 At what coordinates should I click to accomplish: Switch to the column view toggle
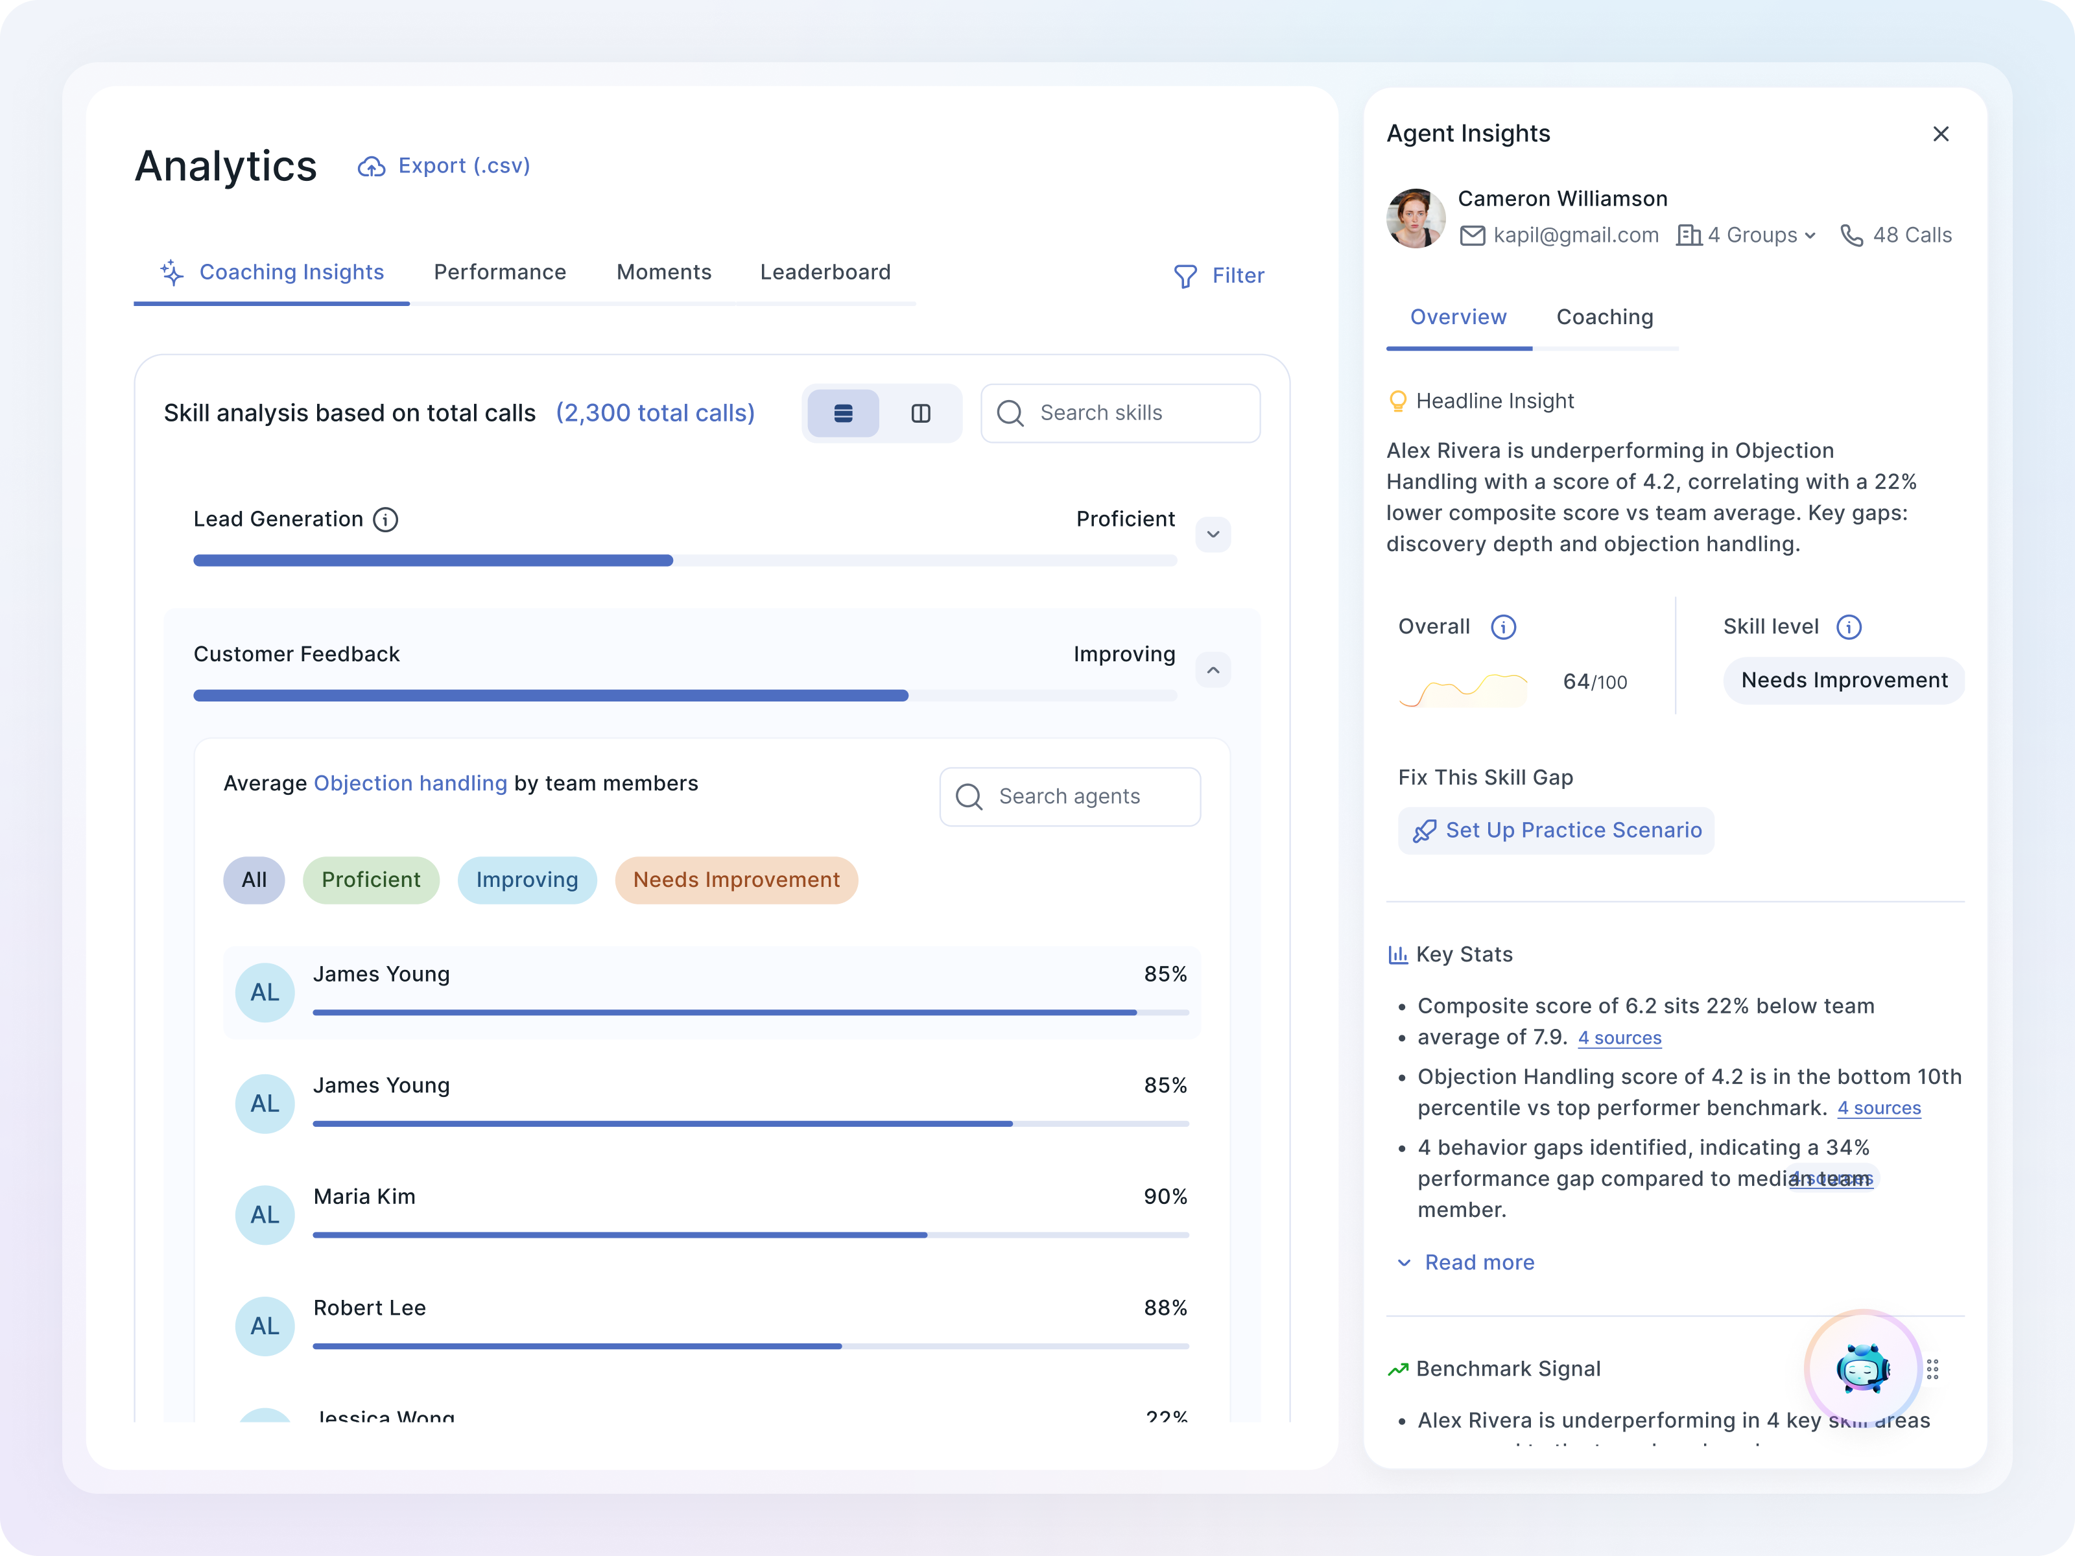(x=920, y=414)
